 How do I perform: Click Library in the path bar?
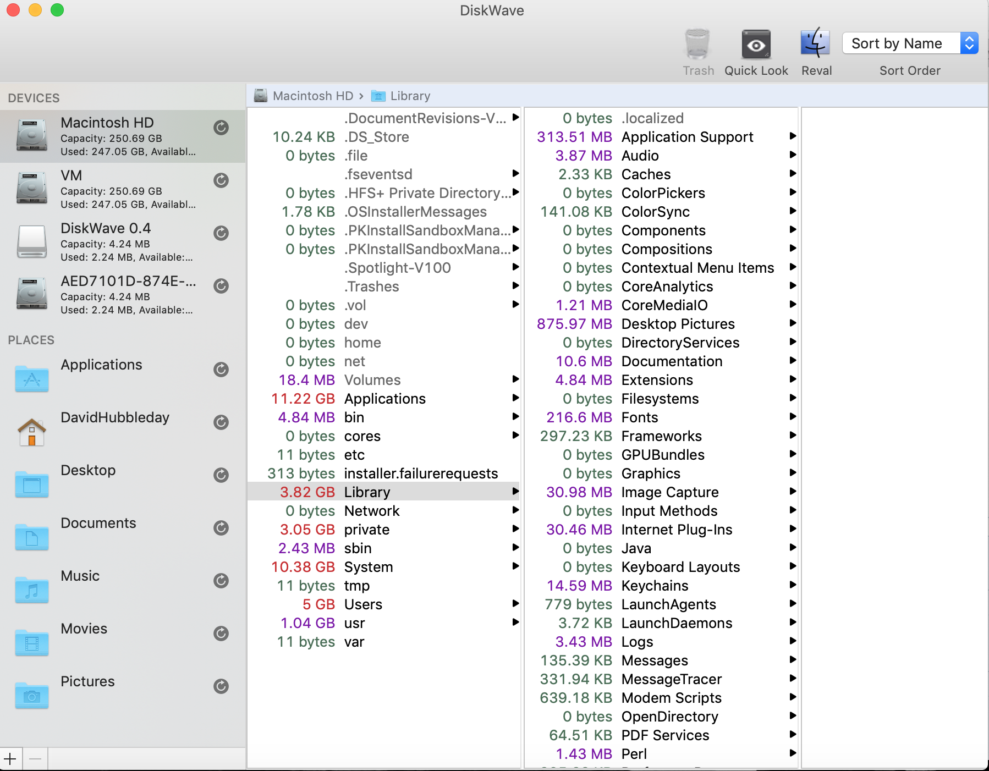pos(401,96)
